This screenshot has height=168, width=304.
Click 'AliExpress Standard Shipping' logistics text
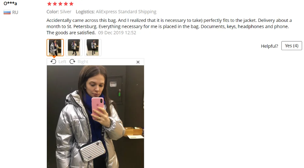(126, 12)
